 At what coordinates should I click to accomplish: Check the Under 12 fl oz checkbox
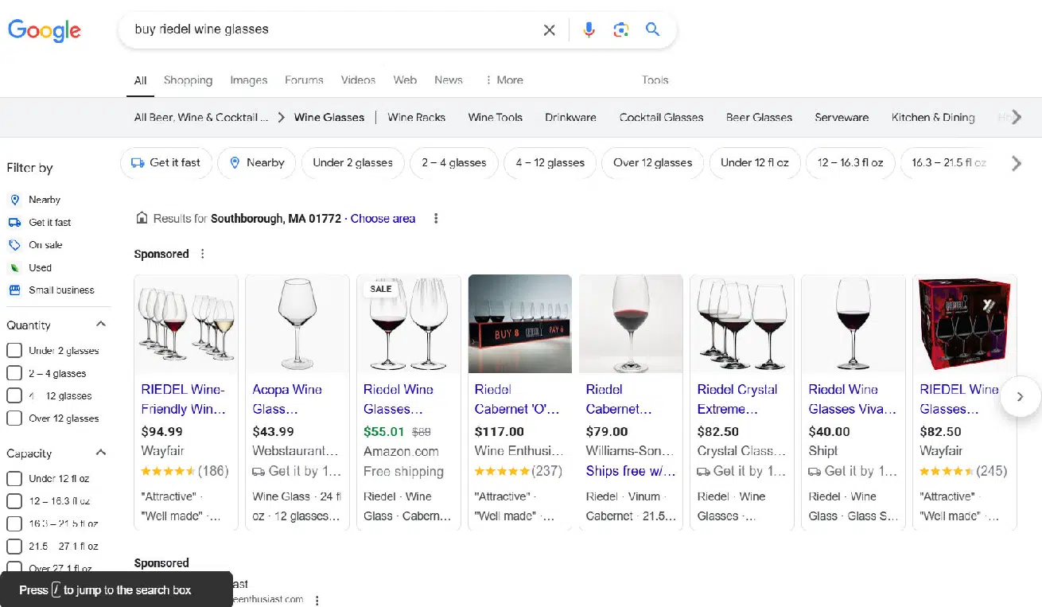click(14, 478)
